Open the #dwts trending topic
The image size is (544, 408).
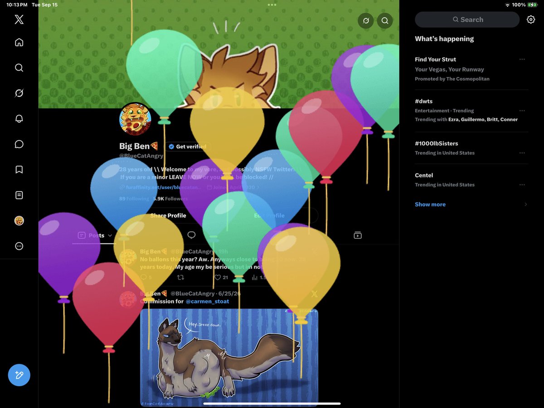coord(471,111)
